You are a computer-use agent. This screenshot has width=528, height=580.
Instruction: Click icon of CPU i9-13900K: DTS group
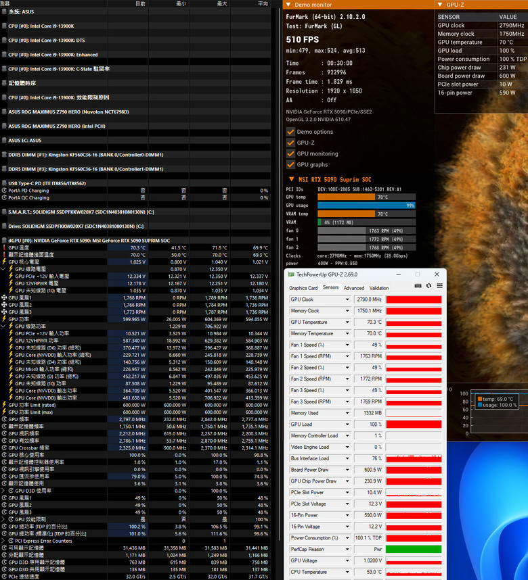coord(4,41)
